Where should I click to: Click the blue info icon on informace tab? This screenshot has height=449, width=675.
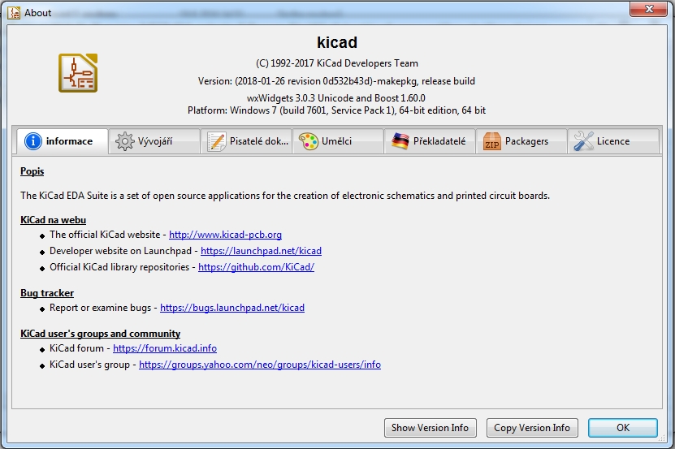point(33,141)
